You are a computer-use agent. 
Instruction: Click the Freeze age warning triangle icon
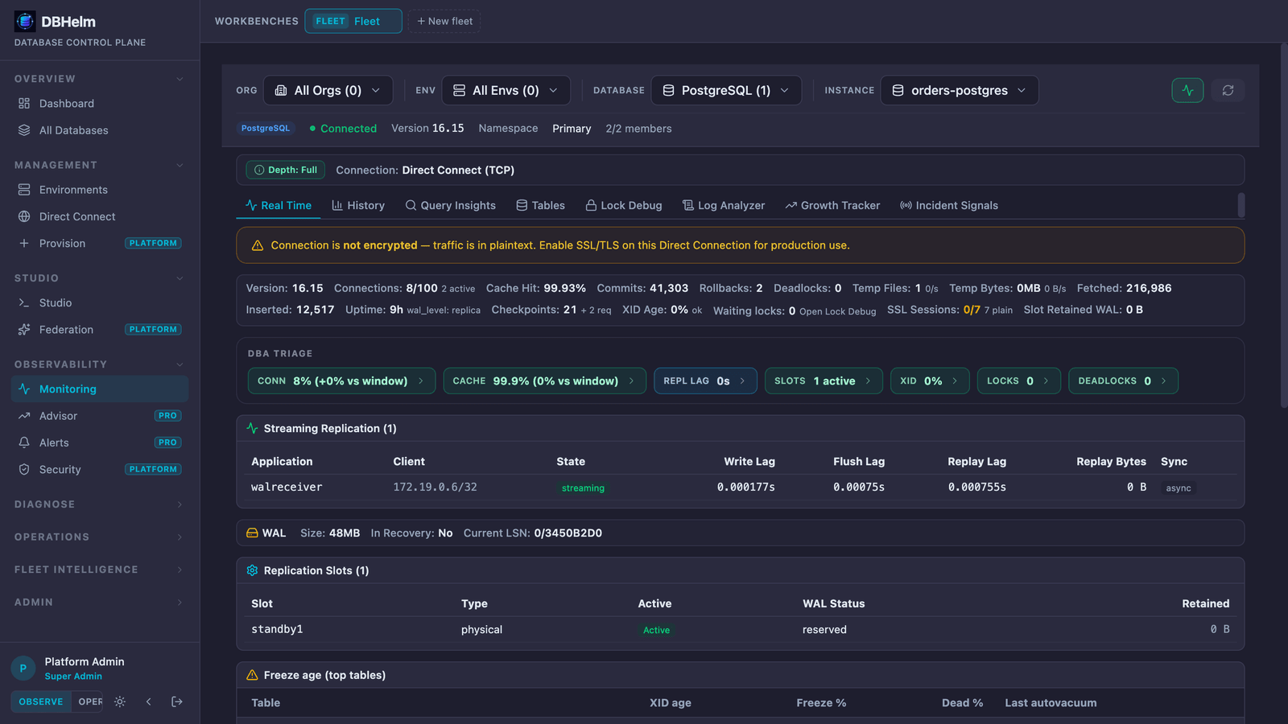[252, 675]
